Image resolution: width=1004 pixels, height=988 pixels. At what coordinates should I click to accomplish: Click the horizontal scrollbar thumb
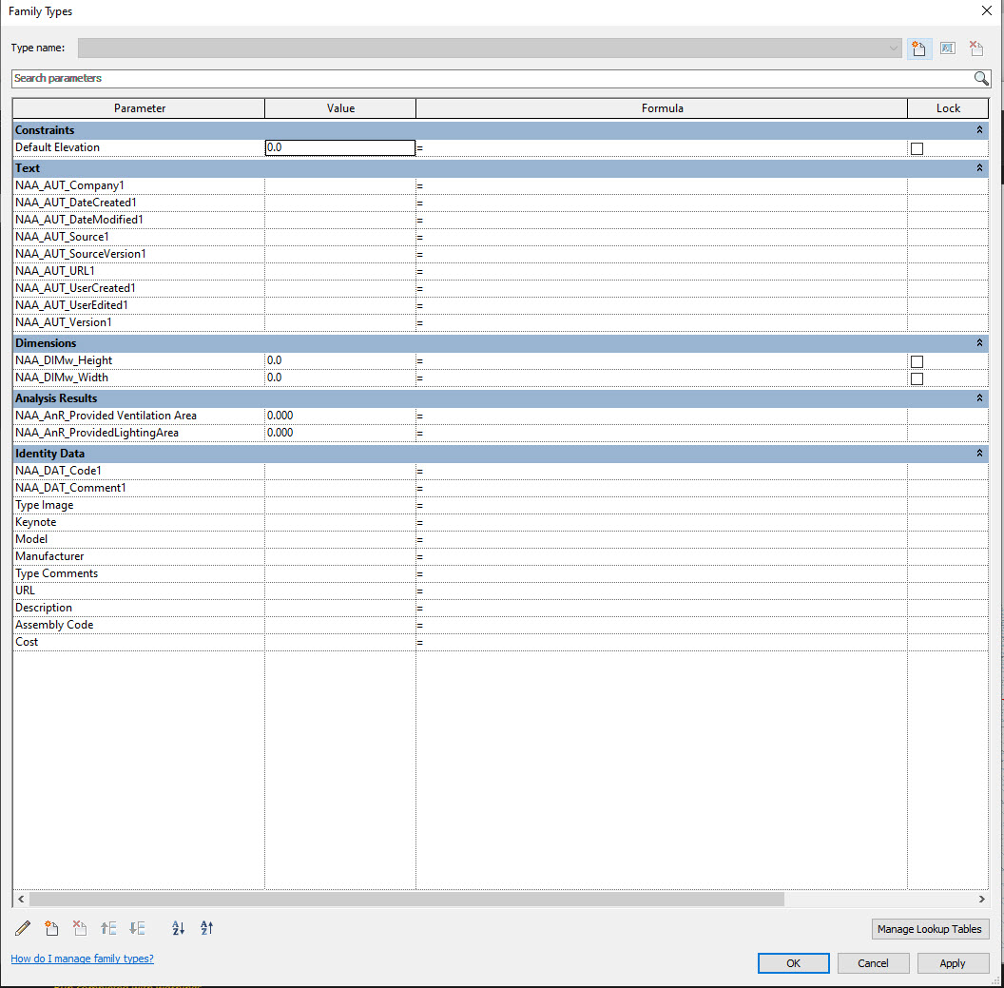407,899
